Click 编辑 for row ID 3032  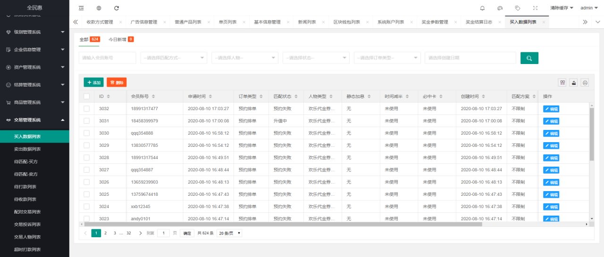[x=551, y=109]
